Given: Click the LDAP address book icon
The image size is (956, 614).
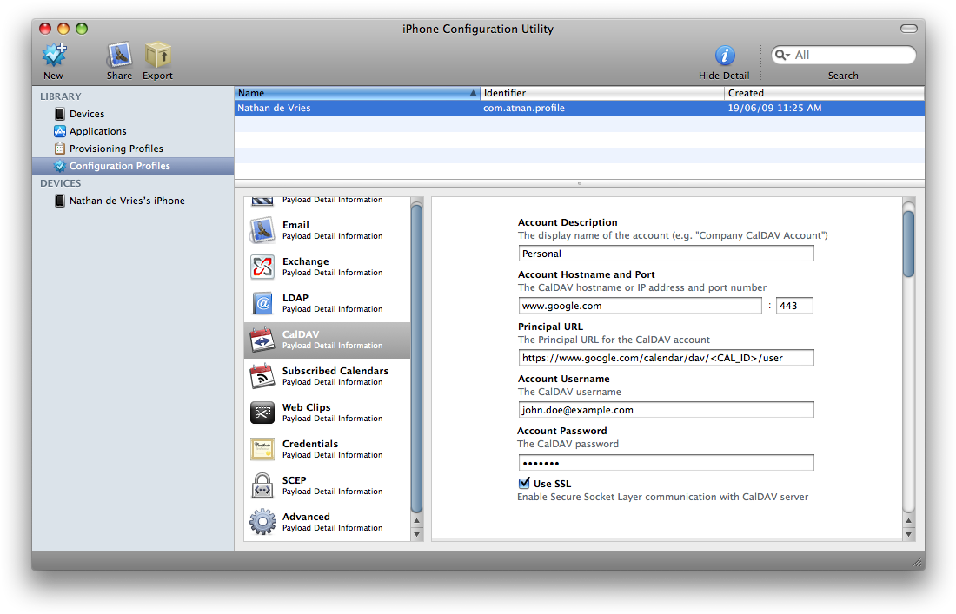Looking at the screenshot, I should point(262,303).
